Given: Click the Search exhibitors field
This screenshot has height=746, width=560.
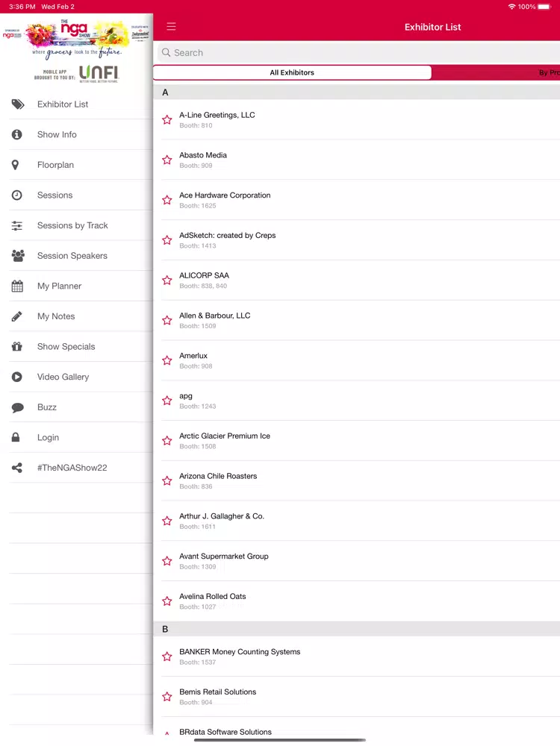Looking at the screenshot, I should click(358, 52).
